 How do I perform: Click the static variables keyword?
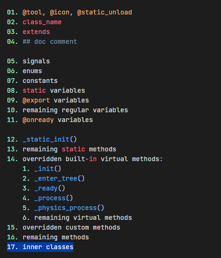click(x=34, y=90)
